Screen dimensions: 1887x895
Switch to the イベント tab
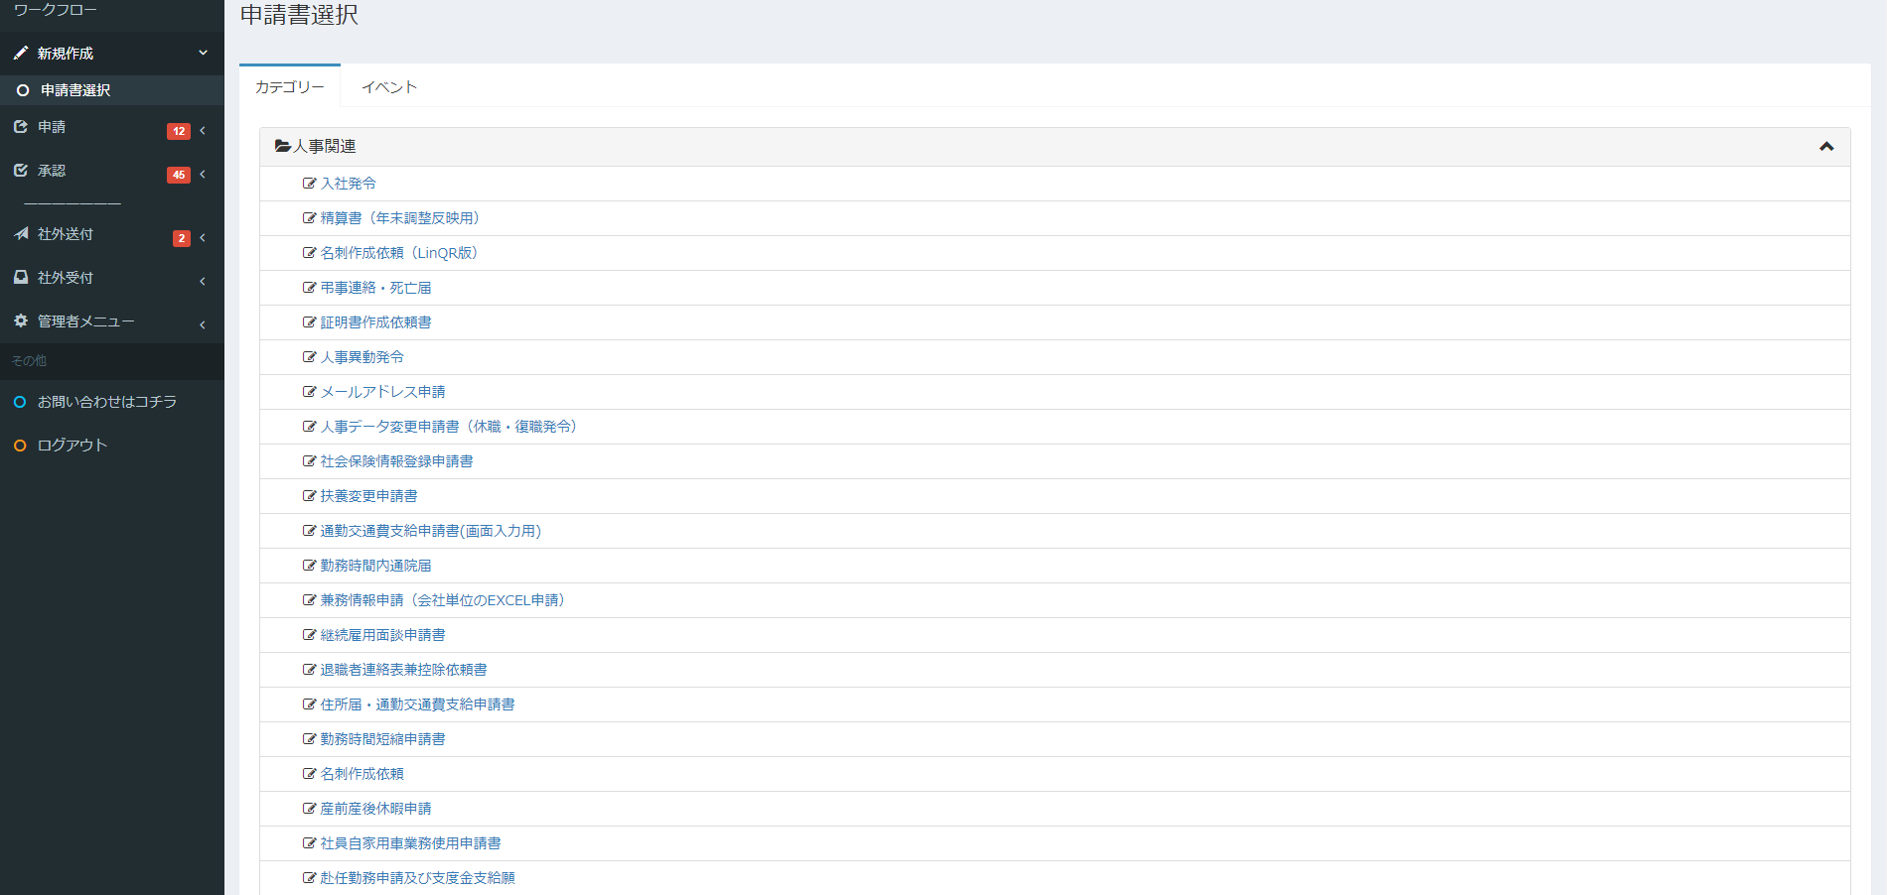pyautogui.click(x=389, y=86)
